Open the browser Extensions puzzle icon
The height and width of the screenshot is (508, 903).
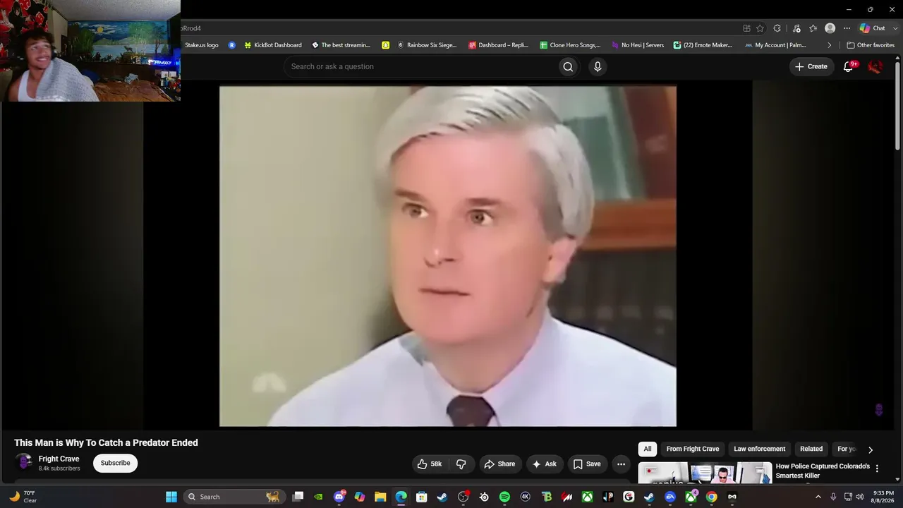tap(777, 28)
